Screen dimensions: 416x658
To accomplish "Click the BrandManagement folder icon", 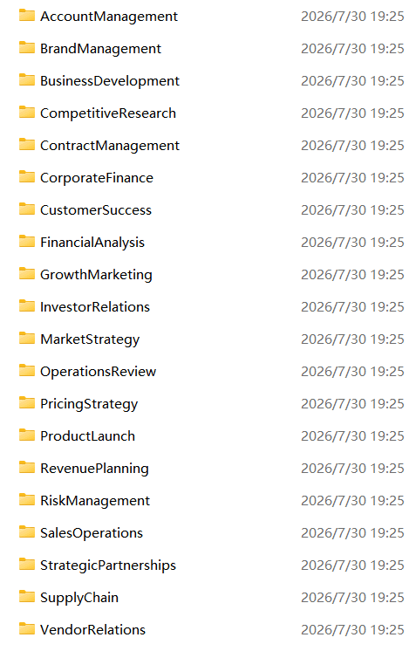I will pyautogui.click(x=27, y=48).
